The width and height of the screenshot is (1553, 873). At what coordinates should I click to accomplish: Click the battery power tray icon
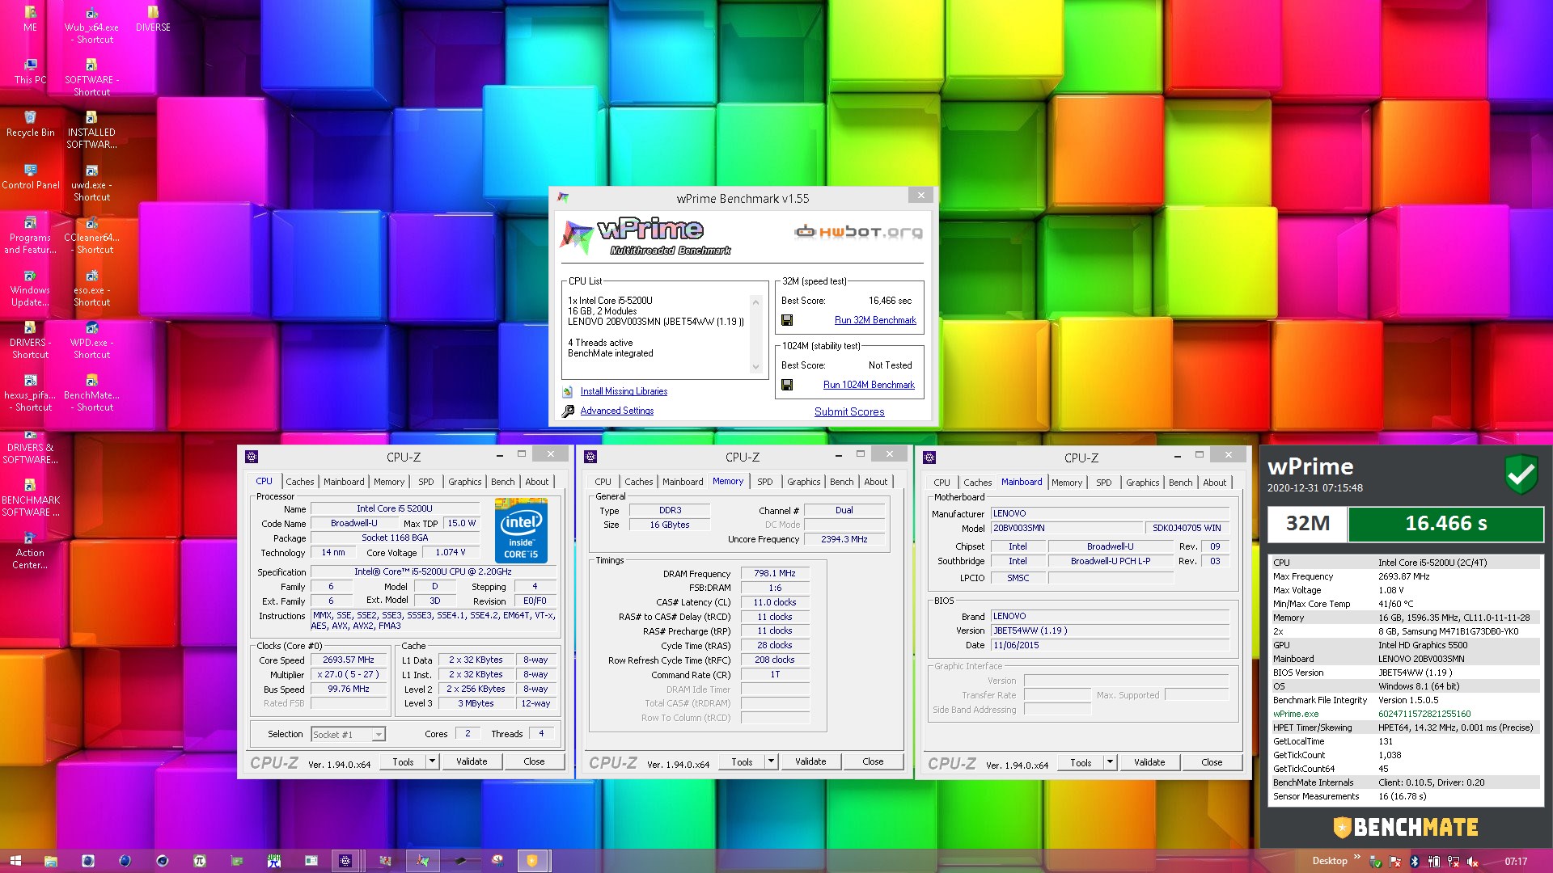(1434, 862)
